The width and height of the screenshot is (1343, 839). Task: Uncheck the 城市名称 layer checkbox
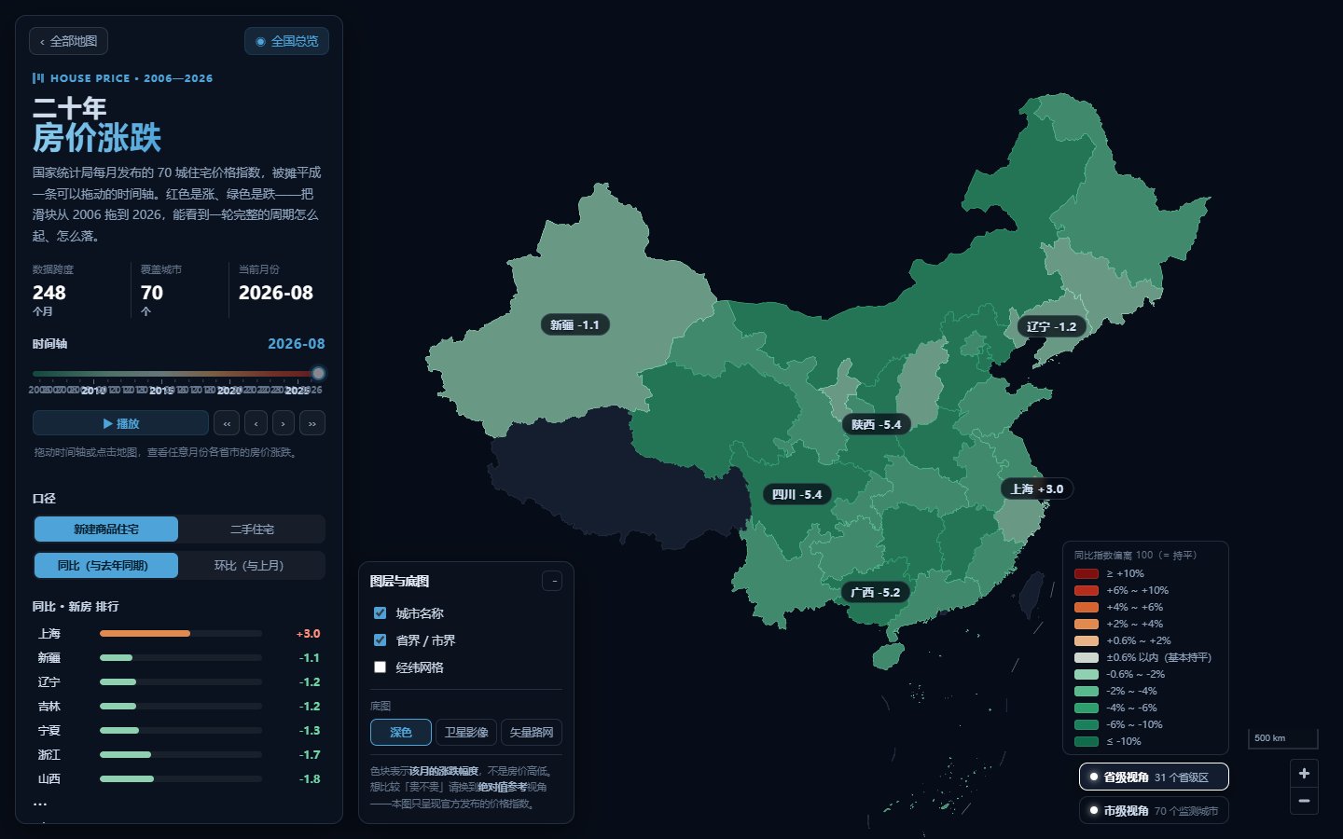click(380, 612)
